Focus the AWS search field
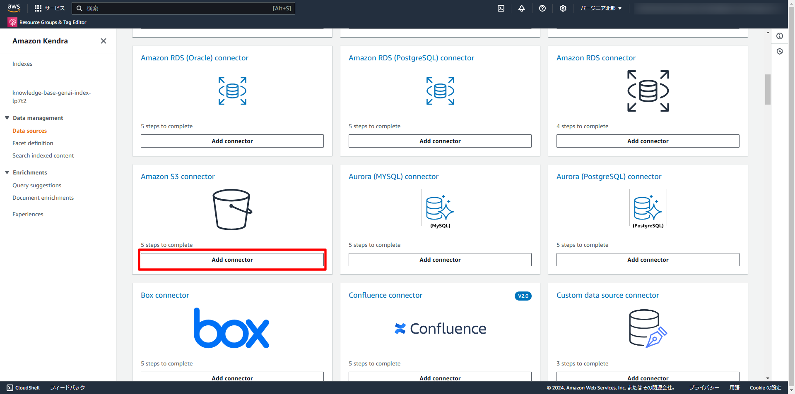 pos(183,8)
